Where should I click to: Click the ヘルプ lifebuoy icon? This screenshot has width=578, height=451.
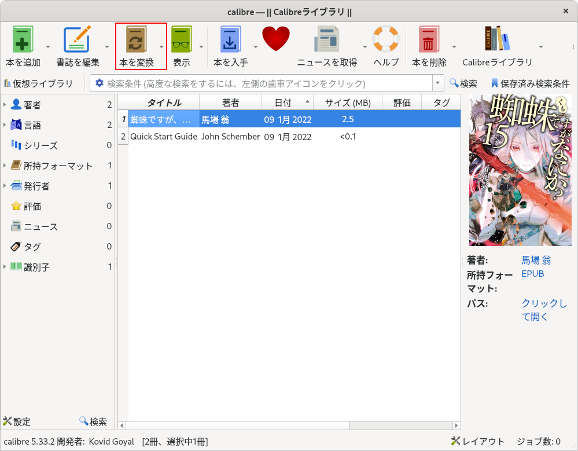tap(386, 39)
